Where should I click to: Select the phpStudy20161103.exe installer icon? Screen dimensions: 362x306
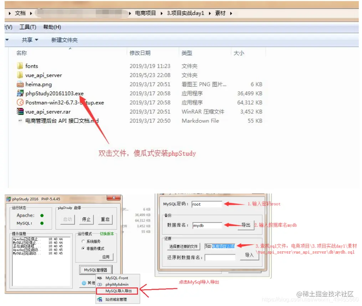tap(20, 94)
